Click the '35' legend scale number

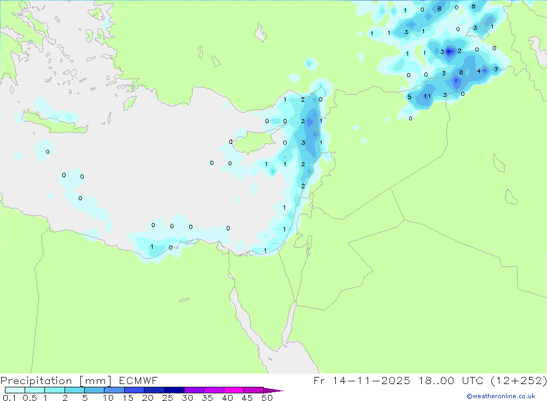(207, 398)
